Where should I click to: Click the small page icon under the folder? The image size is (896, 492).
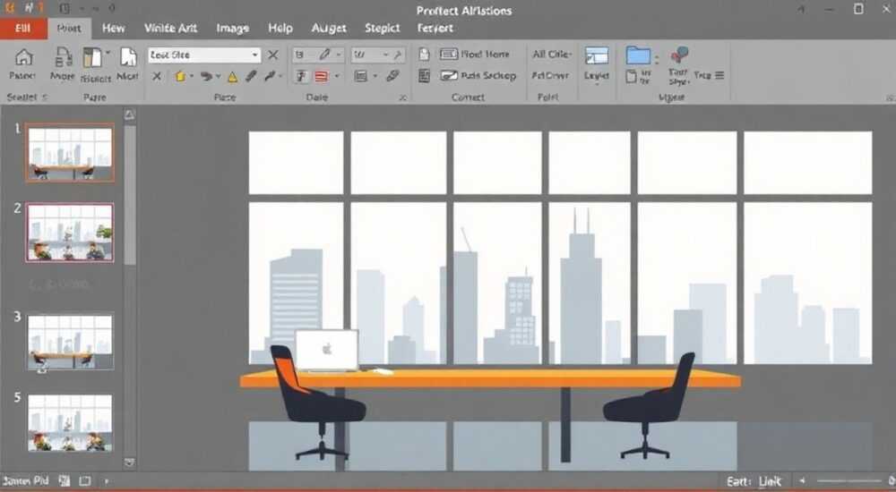coord(631,76)
